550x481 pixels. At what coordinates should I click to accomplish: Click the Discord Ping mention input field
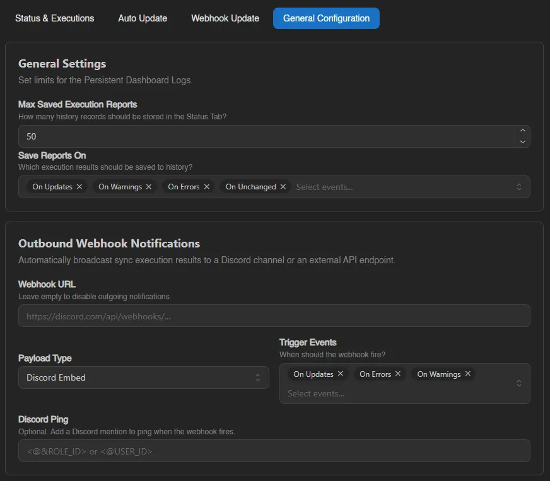pos(274,451)
